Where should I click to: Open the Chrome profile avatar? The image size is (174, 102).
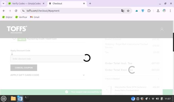(x=164, y=11)
